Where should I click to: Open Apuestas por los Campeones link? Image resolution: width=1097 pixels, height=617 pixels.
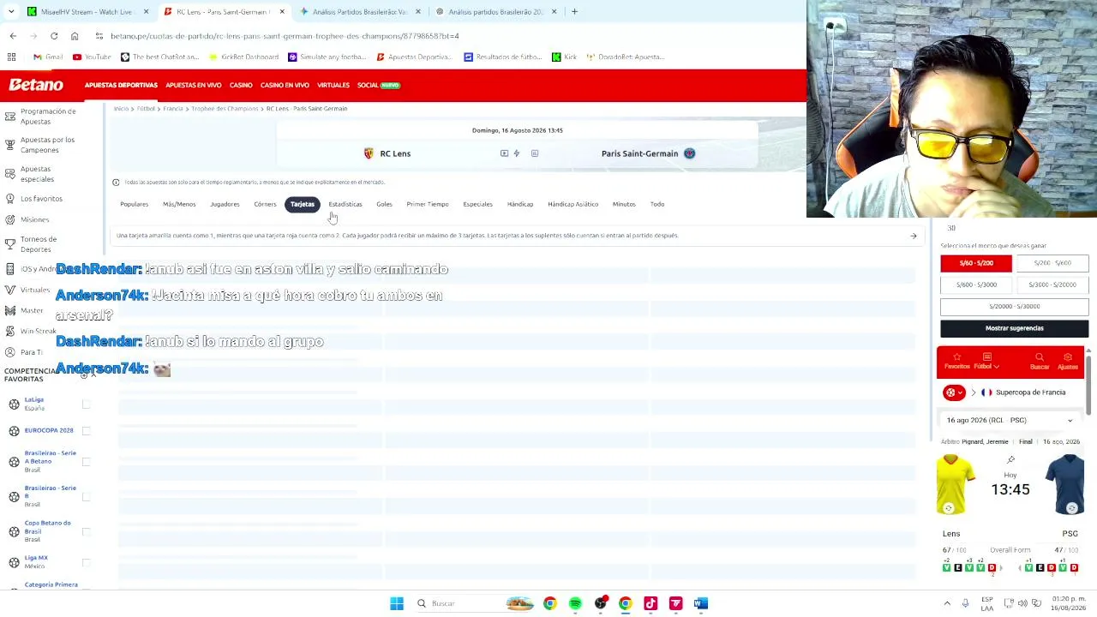(47, 145)
